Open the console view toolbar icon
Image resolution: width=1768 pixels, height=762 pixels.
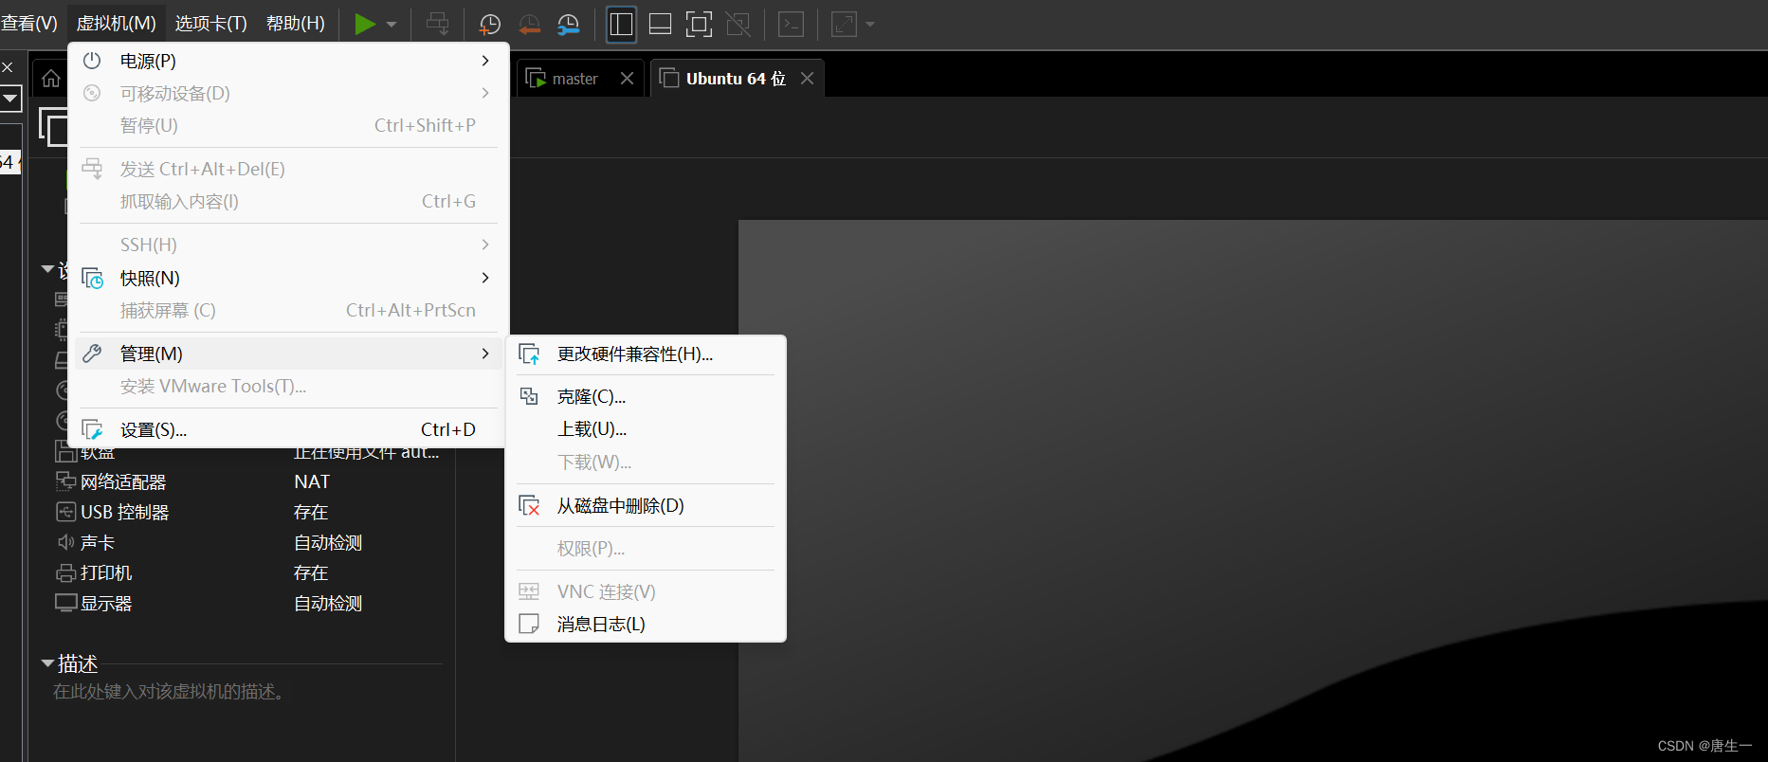[791, 24]
